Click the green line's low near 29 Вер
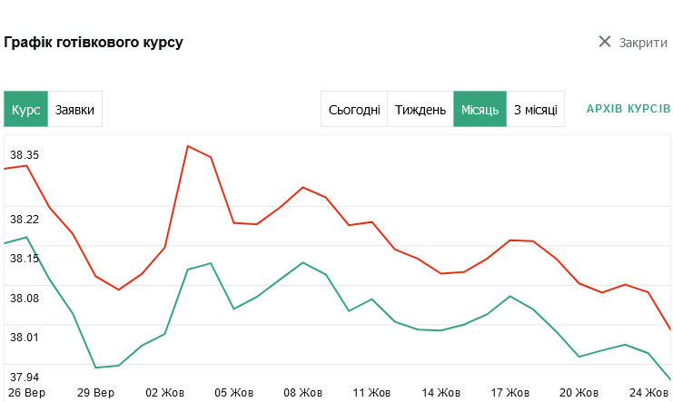This screenshot has width=673, height=402. click(95, 368)
